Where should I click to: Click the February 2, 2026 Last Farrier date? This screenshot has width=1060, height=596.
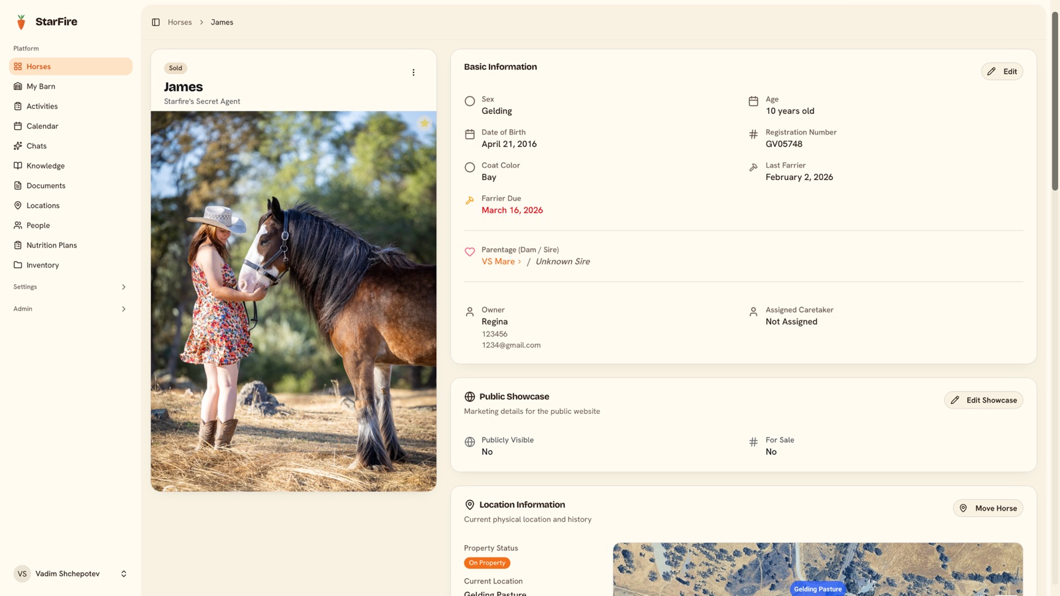799,177
